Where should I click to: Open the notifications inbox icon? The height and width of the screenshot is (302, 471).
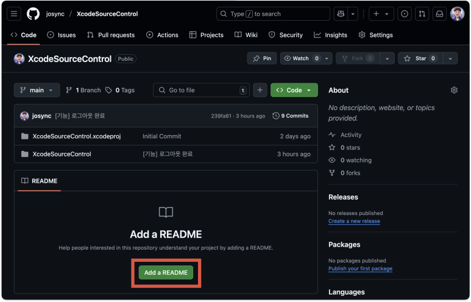tap(439, 14)
